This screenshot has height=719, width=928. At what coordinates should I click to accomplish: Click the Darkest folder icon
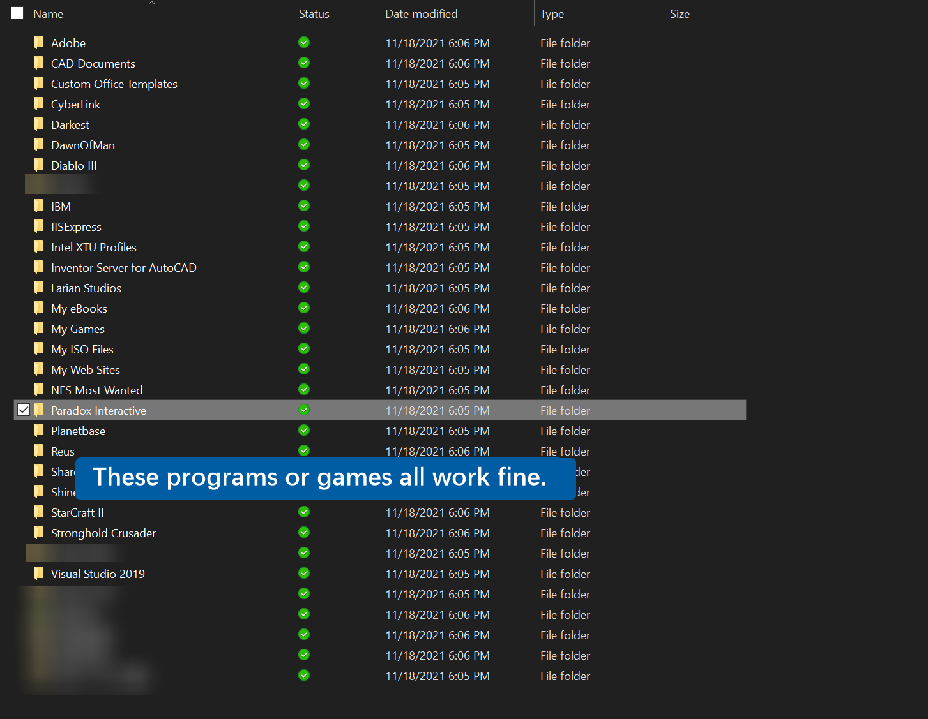pos(39,124)
